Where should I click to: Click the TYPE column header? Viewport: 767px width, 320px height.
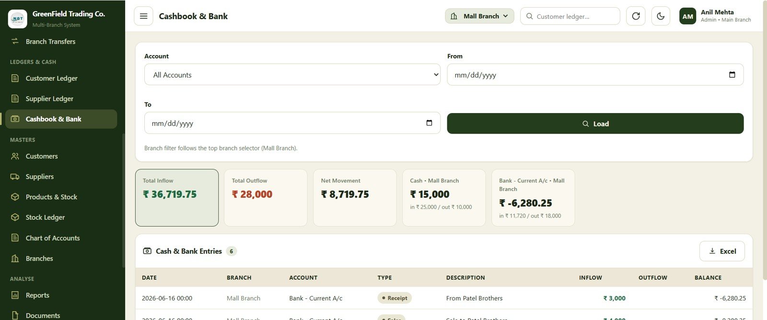pyautogui.click(x=384, y=277)
